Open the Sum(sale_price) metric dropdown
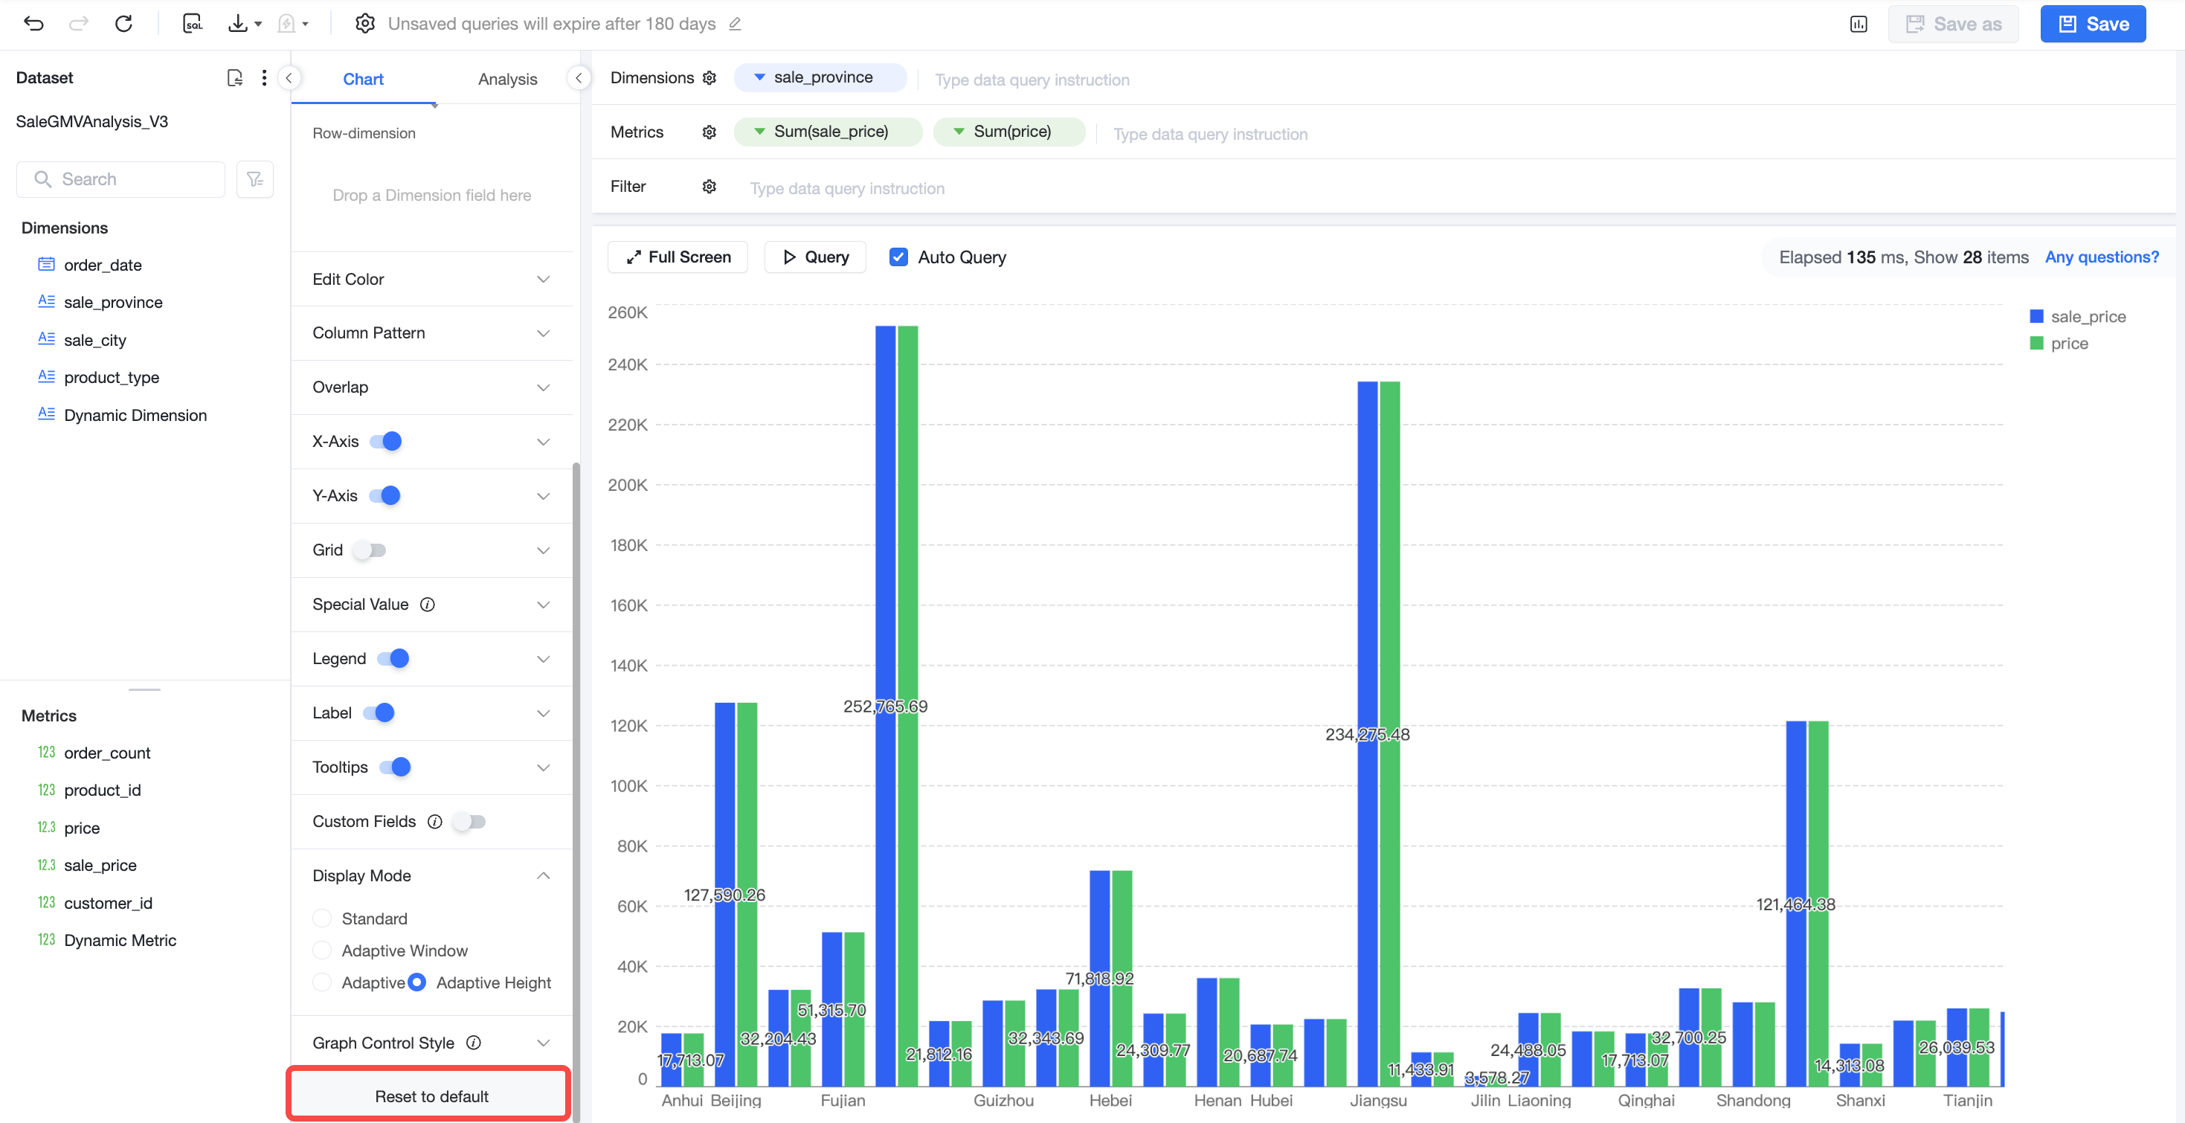Image resolution: width=2185 pixels, height=1123 pixels. (x=759, y=132)
